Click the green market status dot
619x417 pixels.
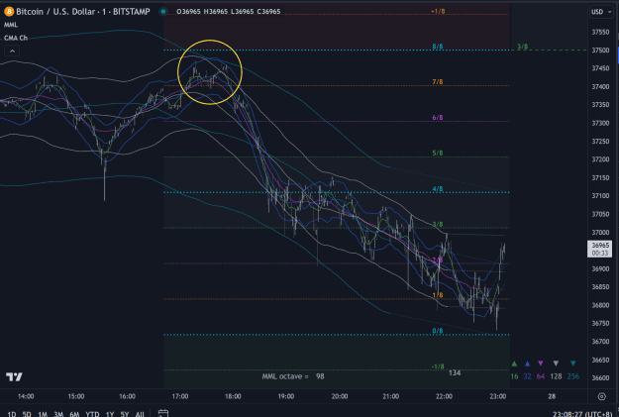(x=163, y=12)
